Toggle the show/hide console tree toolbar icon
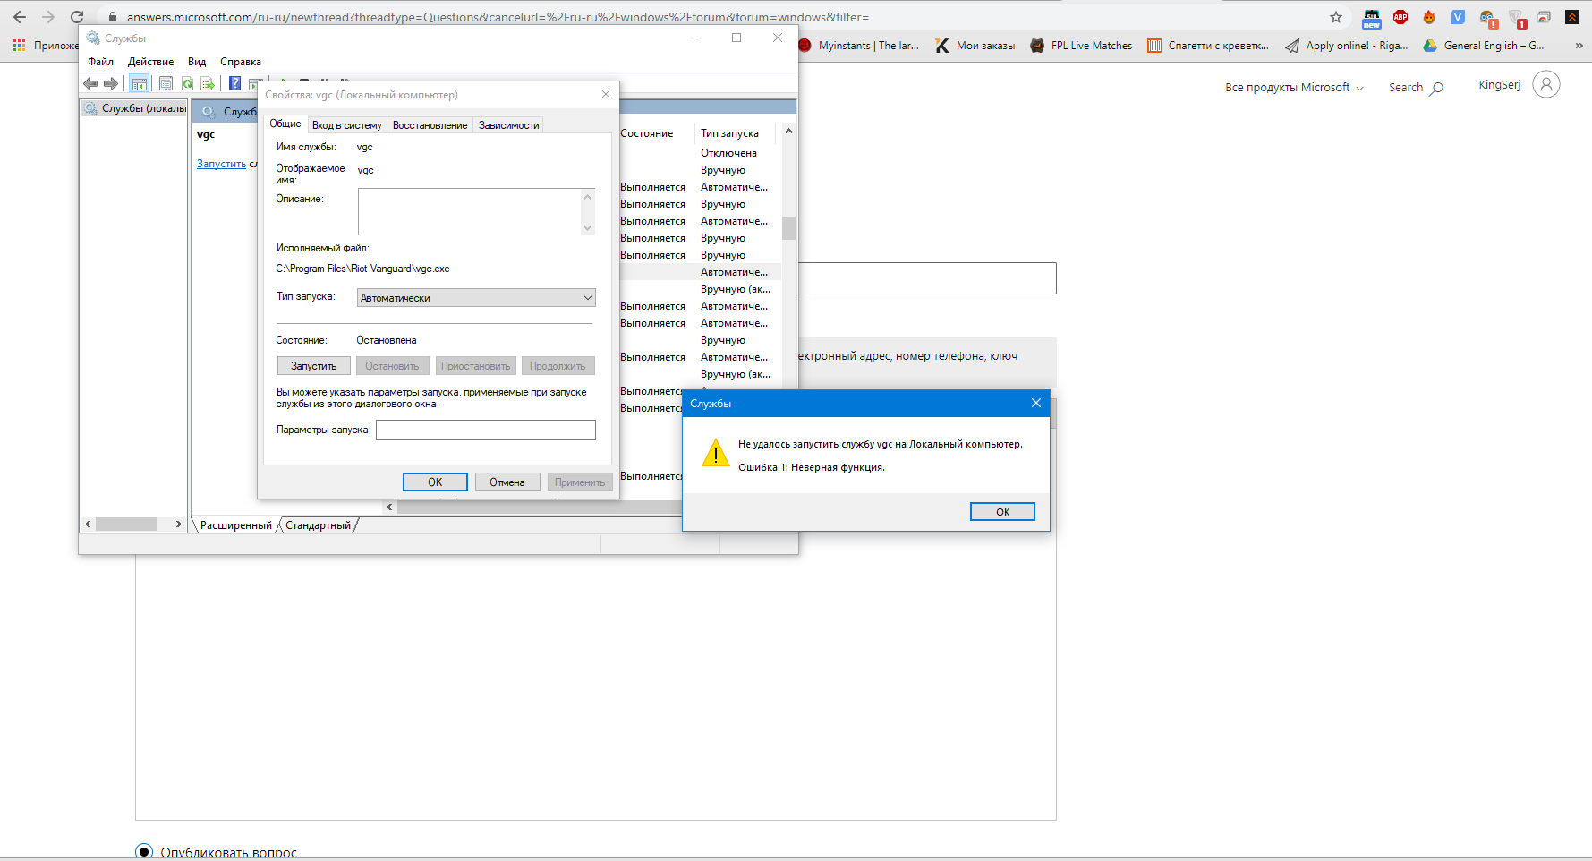This screenshot has width=1592, height=861. coord(139,83)
